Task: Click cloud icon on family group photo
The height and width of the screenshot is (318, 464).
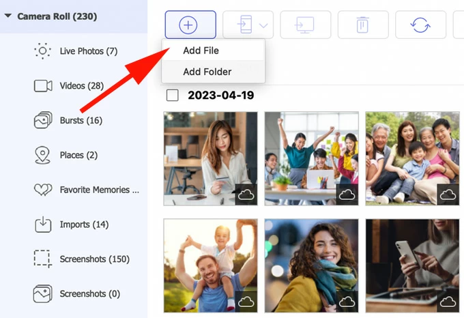Action: tap(448, 194)
